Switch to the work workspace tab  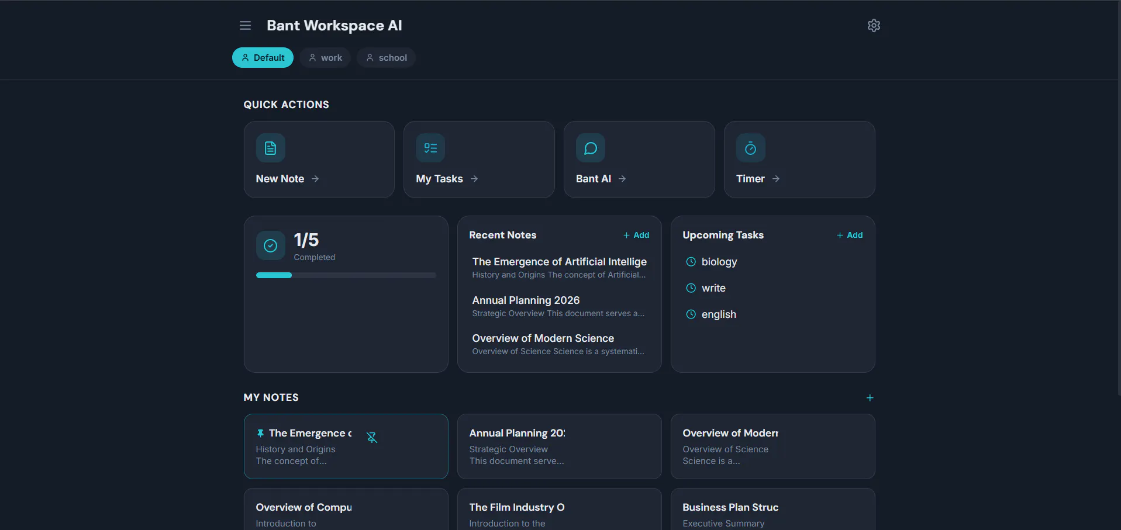(x=325, y=57)
